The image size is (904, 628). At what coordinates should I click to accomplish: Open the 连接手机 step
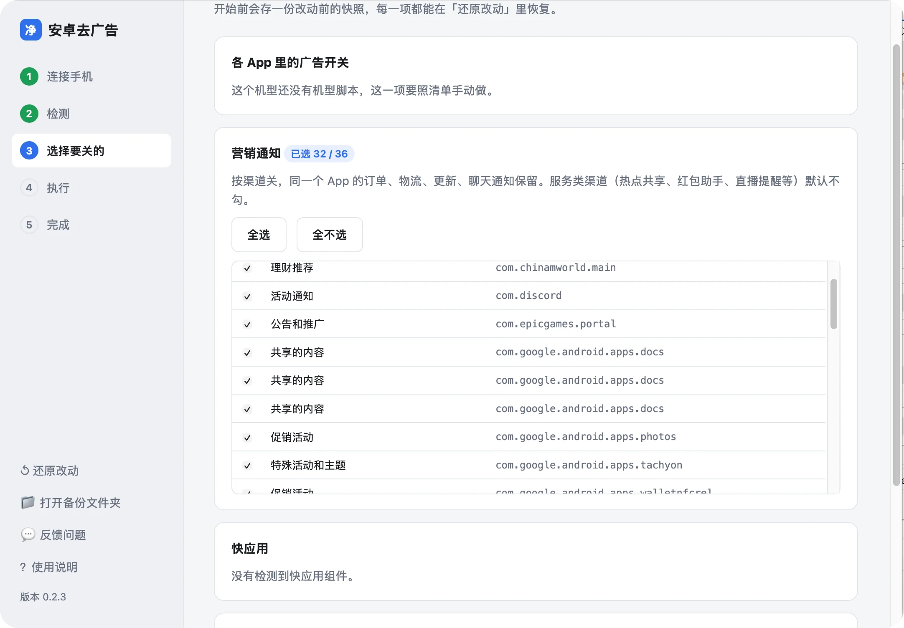[x=91, y=76]
